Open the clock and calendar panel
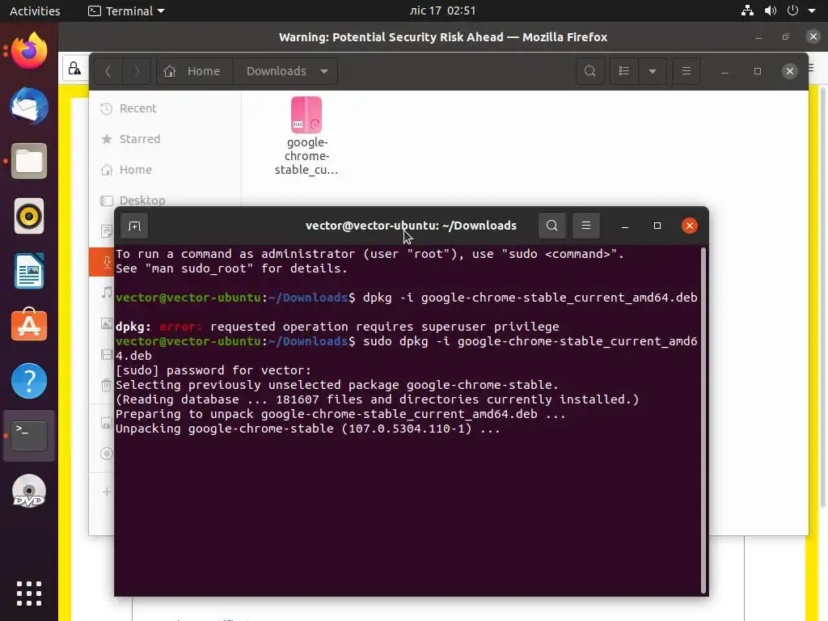Image resolution: width=828 pixels, height=621 pixels. 442,11
